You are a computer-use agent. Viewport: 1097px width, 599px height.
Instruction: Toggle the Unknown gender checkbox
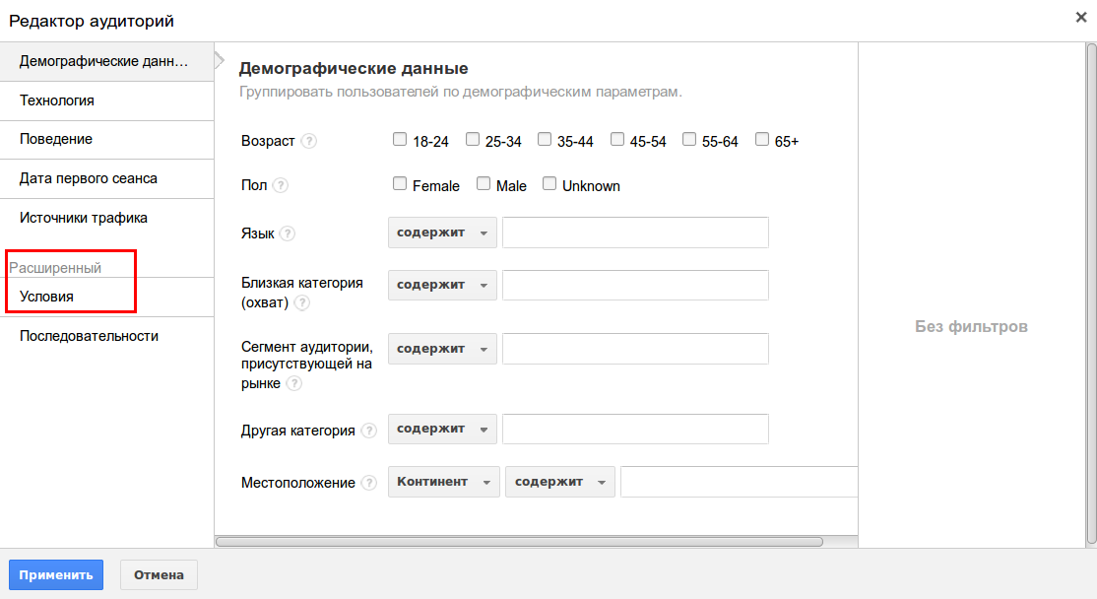click(x=549, y=184)
